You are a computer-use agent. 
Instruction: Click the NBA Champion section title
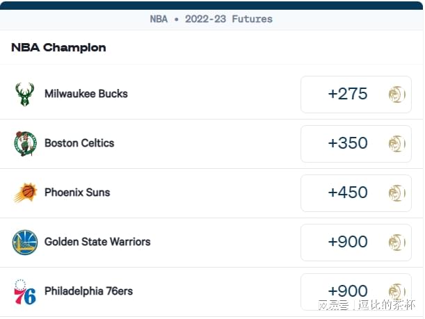click(x=58, y=48)
